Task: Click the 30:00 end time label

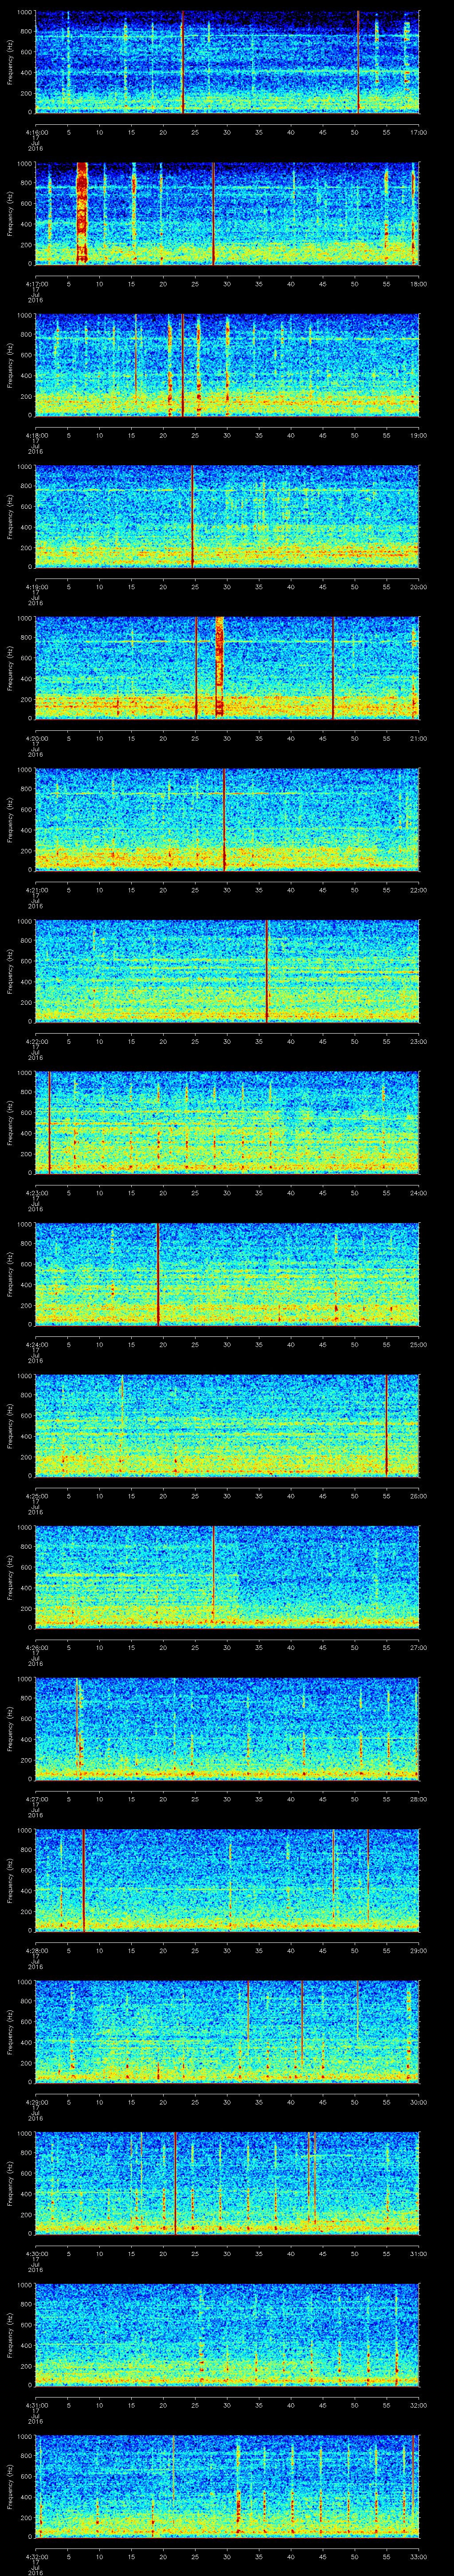Action: (x=418, y=2102)
